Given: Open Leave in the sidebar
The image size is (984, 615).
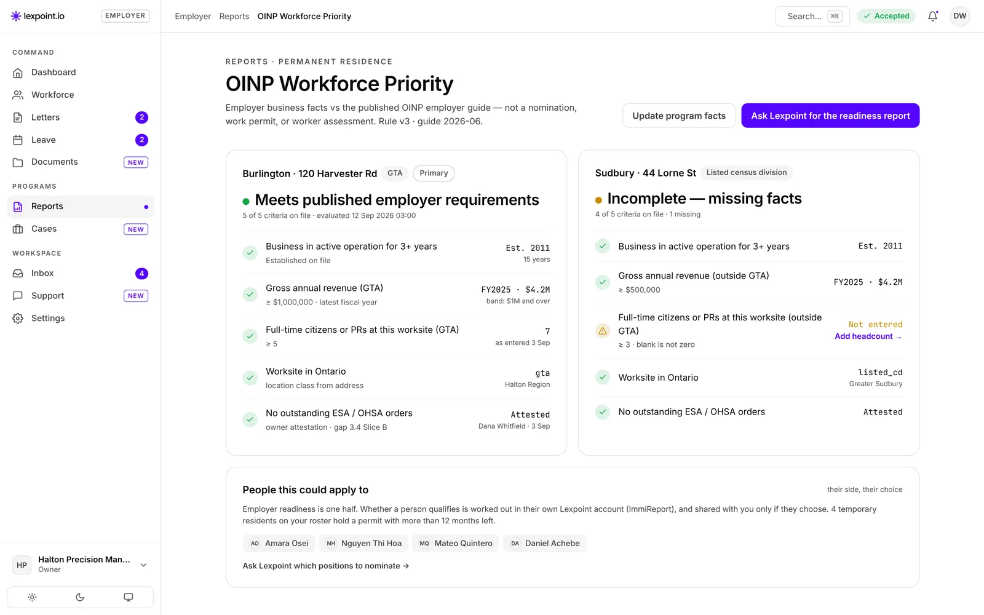Looking at the screenshot, I should 80,140.
